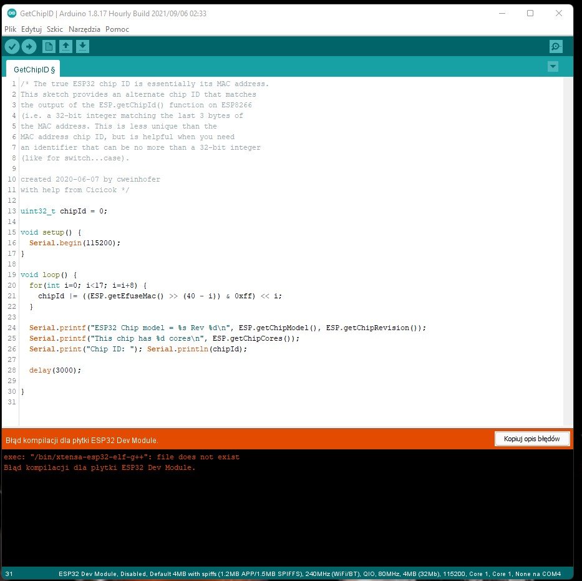
Task: Click console line 'Błąd kompilacji dla płytki ESP32 Dev Module.'
Action: 99,467
